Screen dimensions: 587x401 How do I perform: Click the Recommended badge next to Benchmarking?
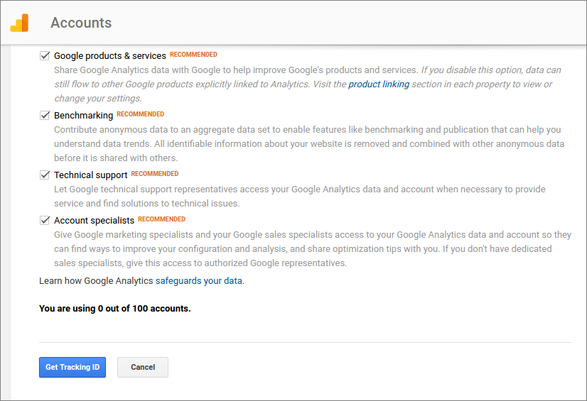pos(140,114)
